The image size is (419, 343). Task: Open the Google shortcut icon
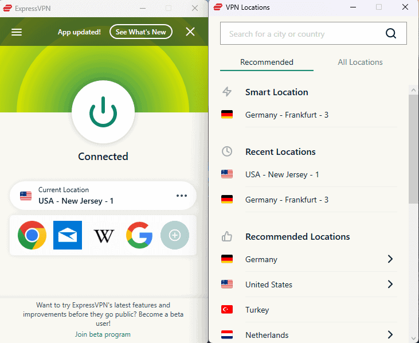[x=139, y=235]
